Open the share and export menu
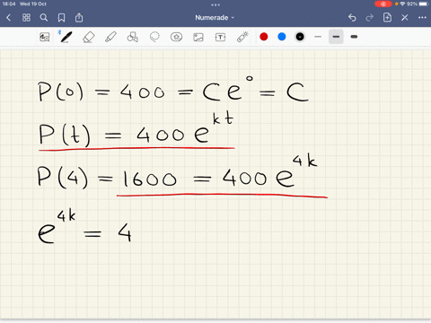This screenshot has width=431, height=323. pyautogui.click(x=79, y=18)
